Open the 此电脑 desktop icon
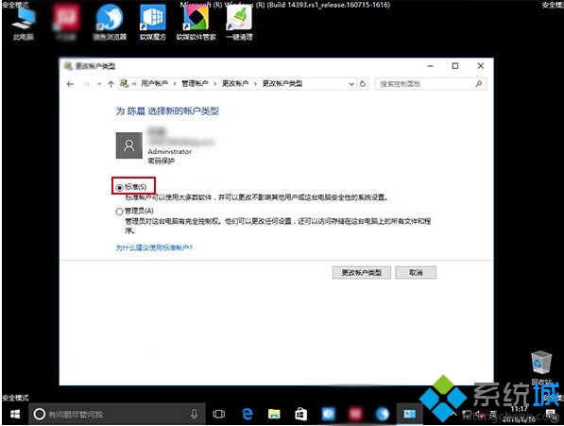Viewport: 564px width, 426px height. 24,23
